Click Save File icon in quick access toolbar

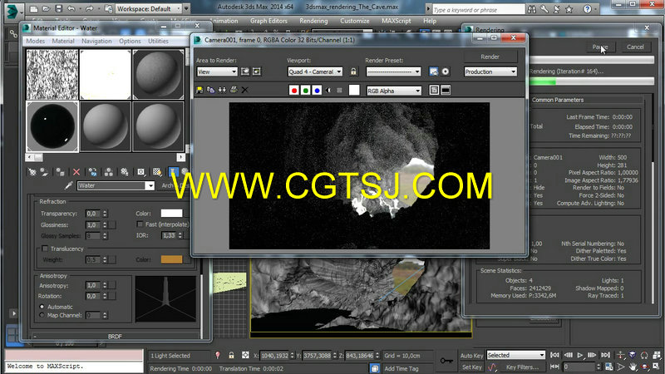[x=58, y=8]
